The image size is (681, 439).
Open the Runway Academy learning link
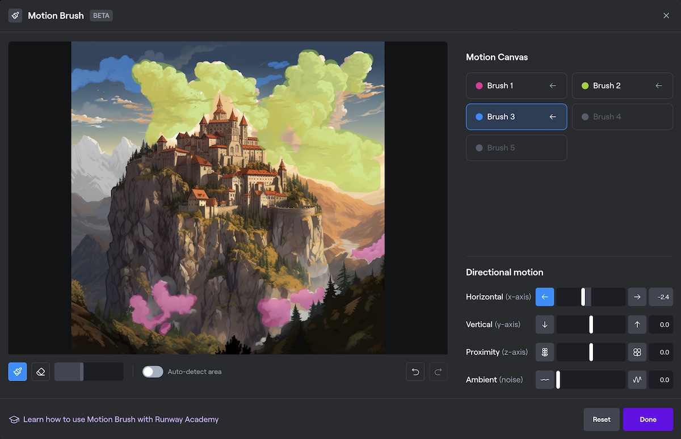(120, 420)
